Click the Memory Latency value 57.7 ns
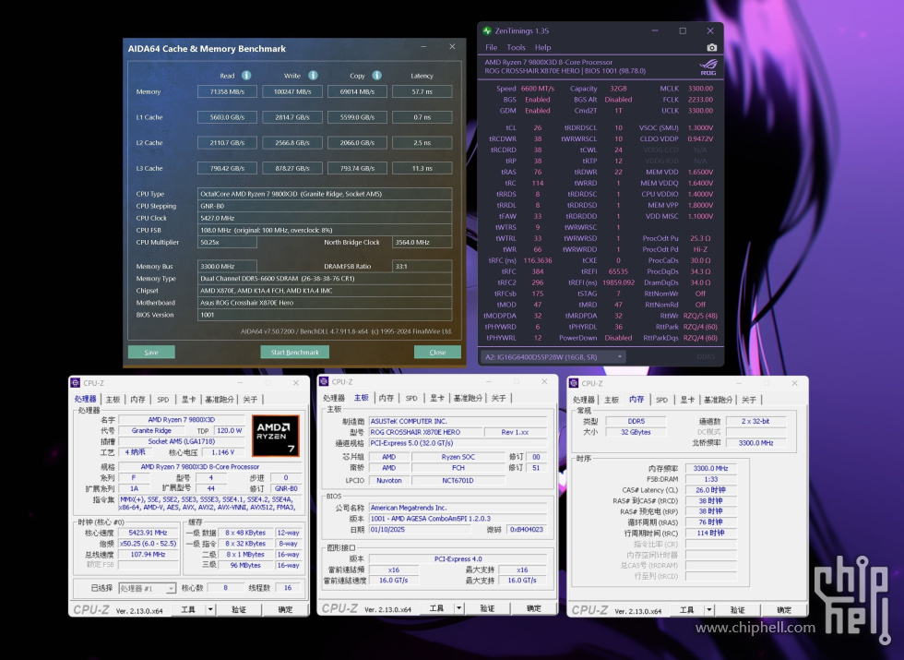The image size is (904, 660). 422,91
